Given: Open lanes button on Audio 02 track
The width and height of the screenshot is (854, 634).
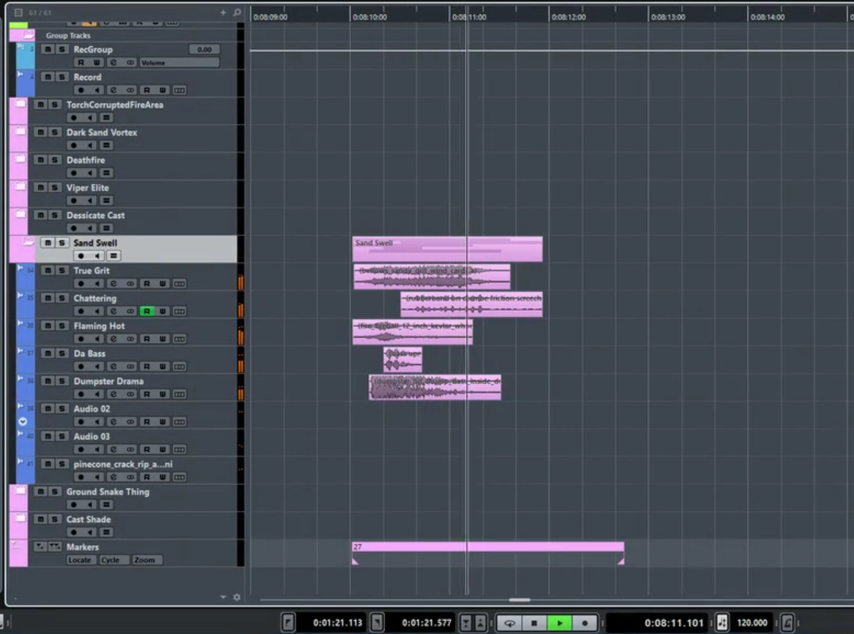Looking at the screenshot, I should pos(179,422).
